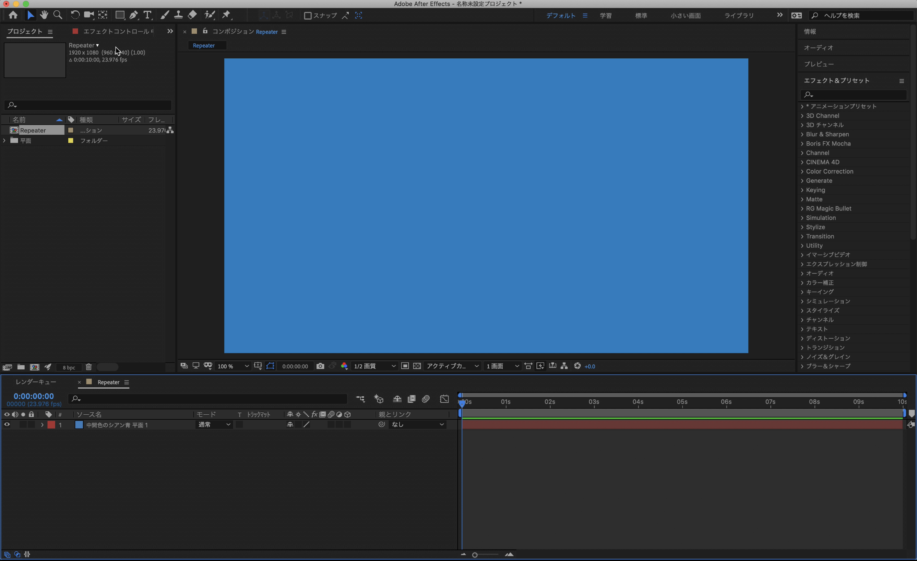The image size is (917, 561).
Task: Expand the 平面 folder in Project panel
Action: tap(4, 141)
